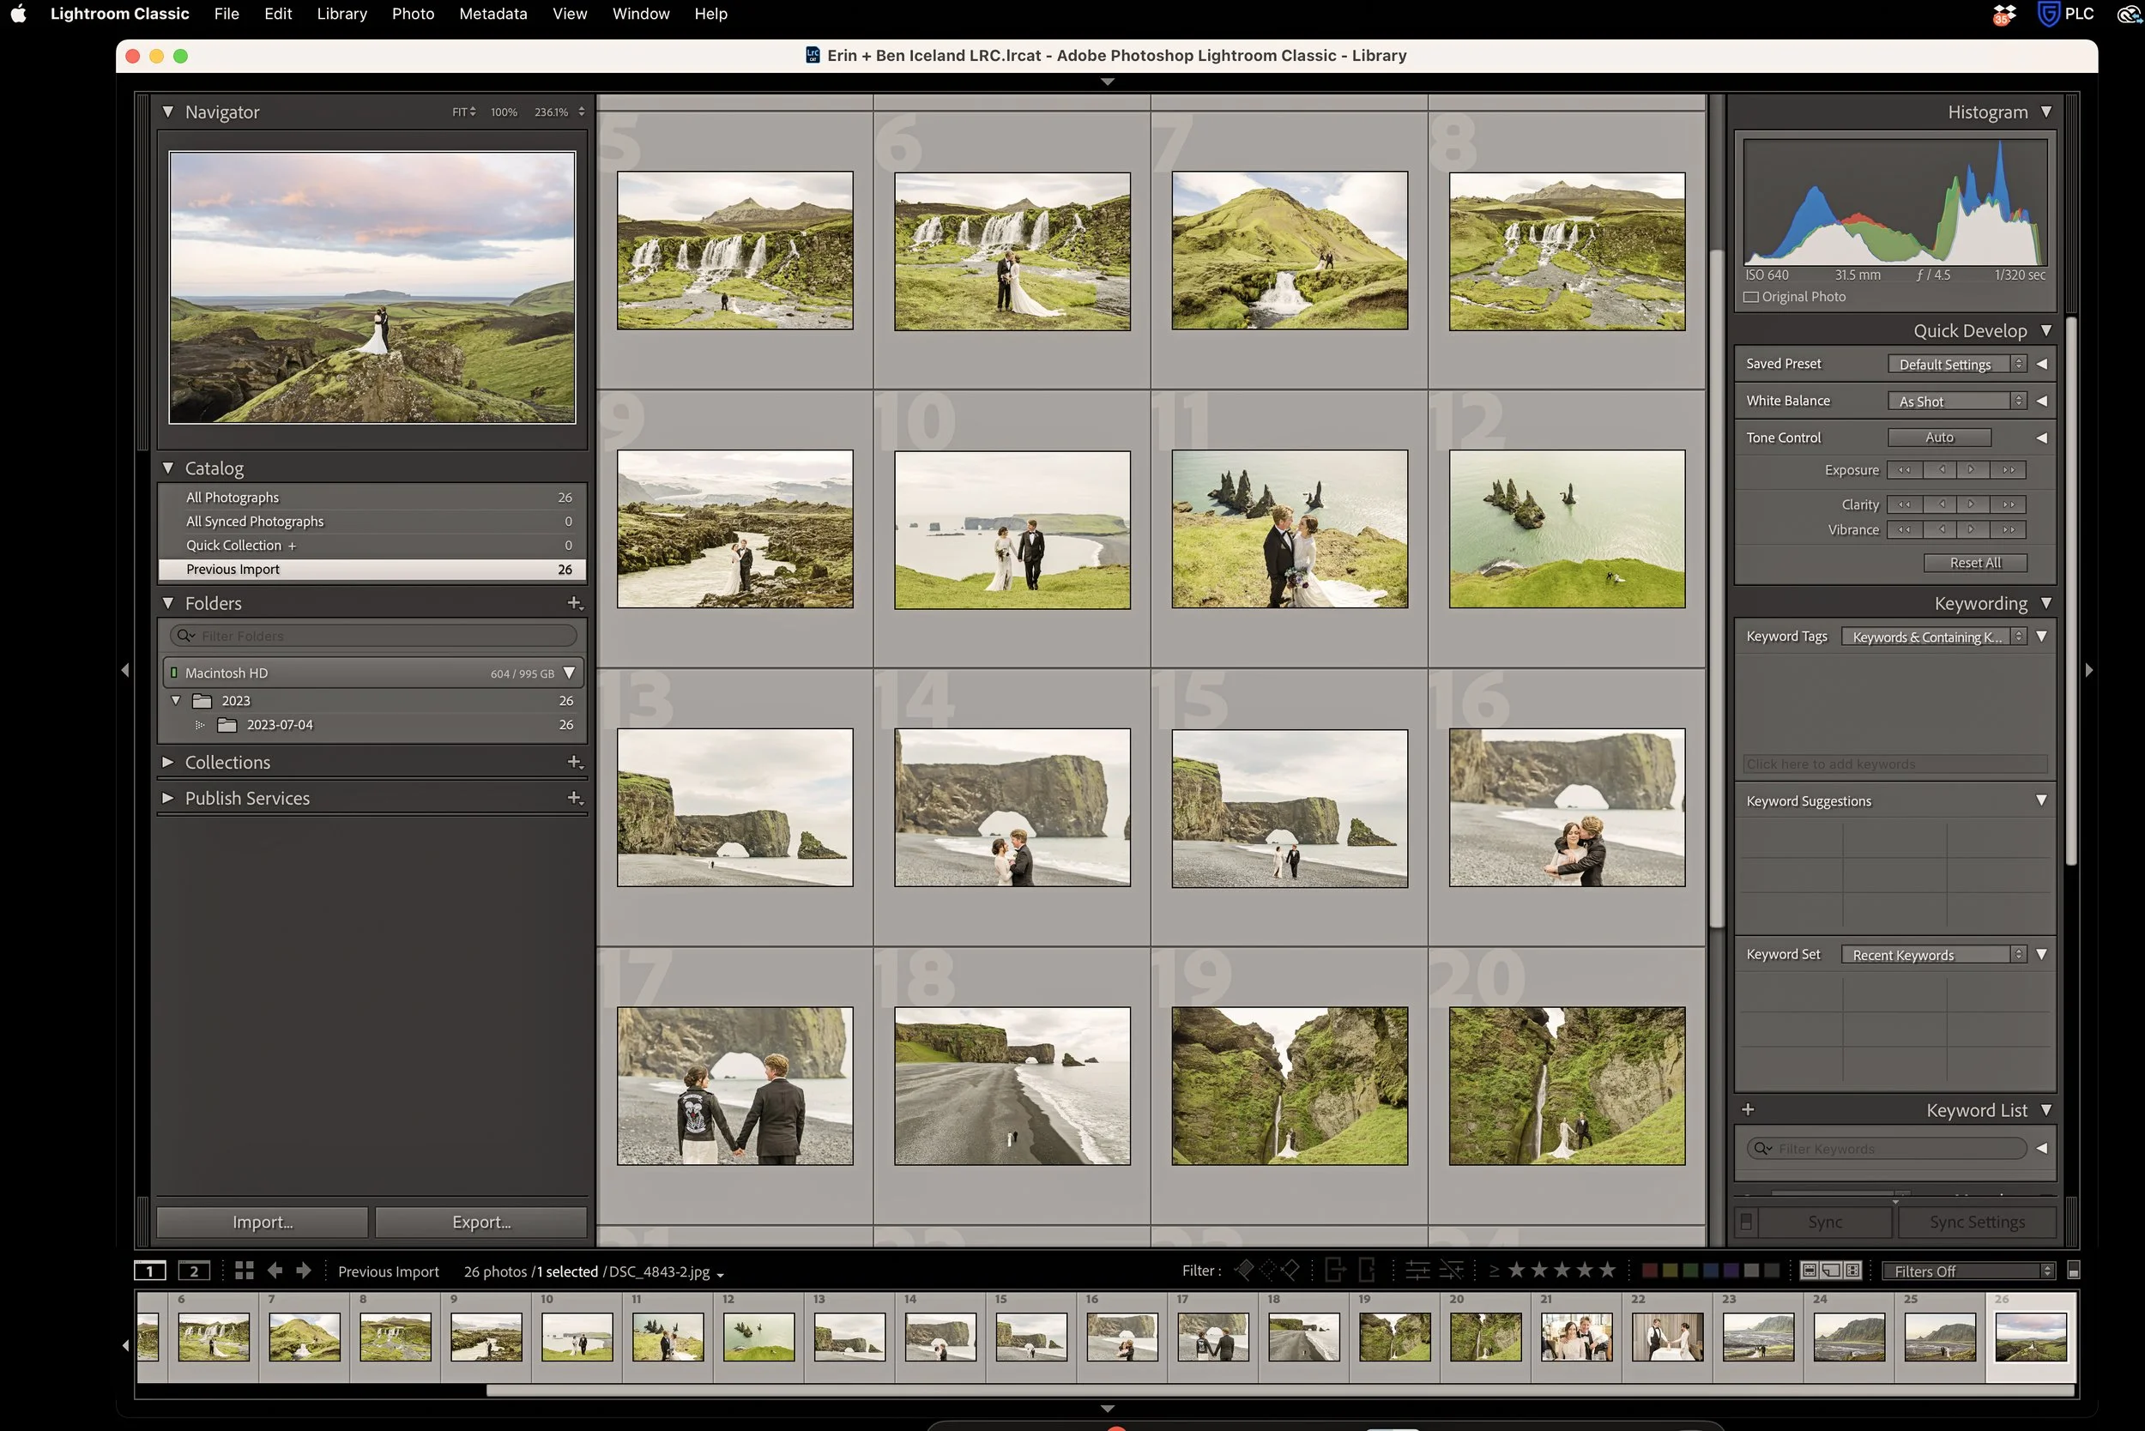This screenshot has width=2145, height=1431.
Task: Open the second monitor window button
Action: (x=194, y=1271)
